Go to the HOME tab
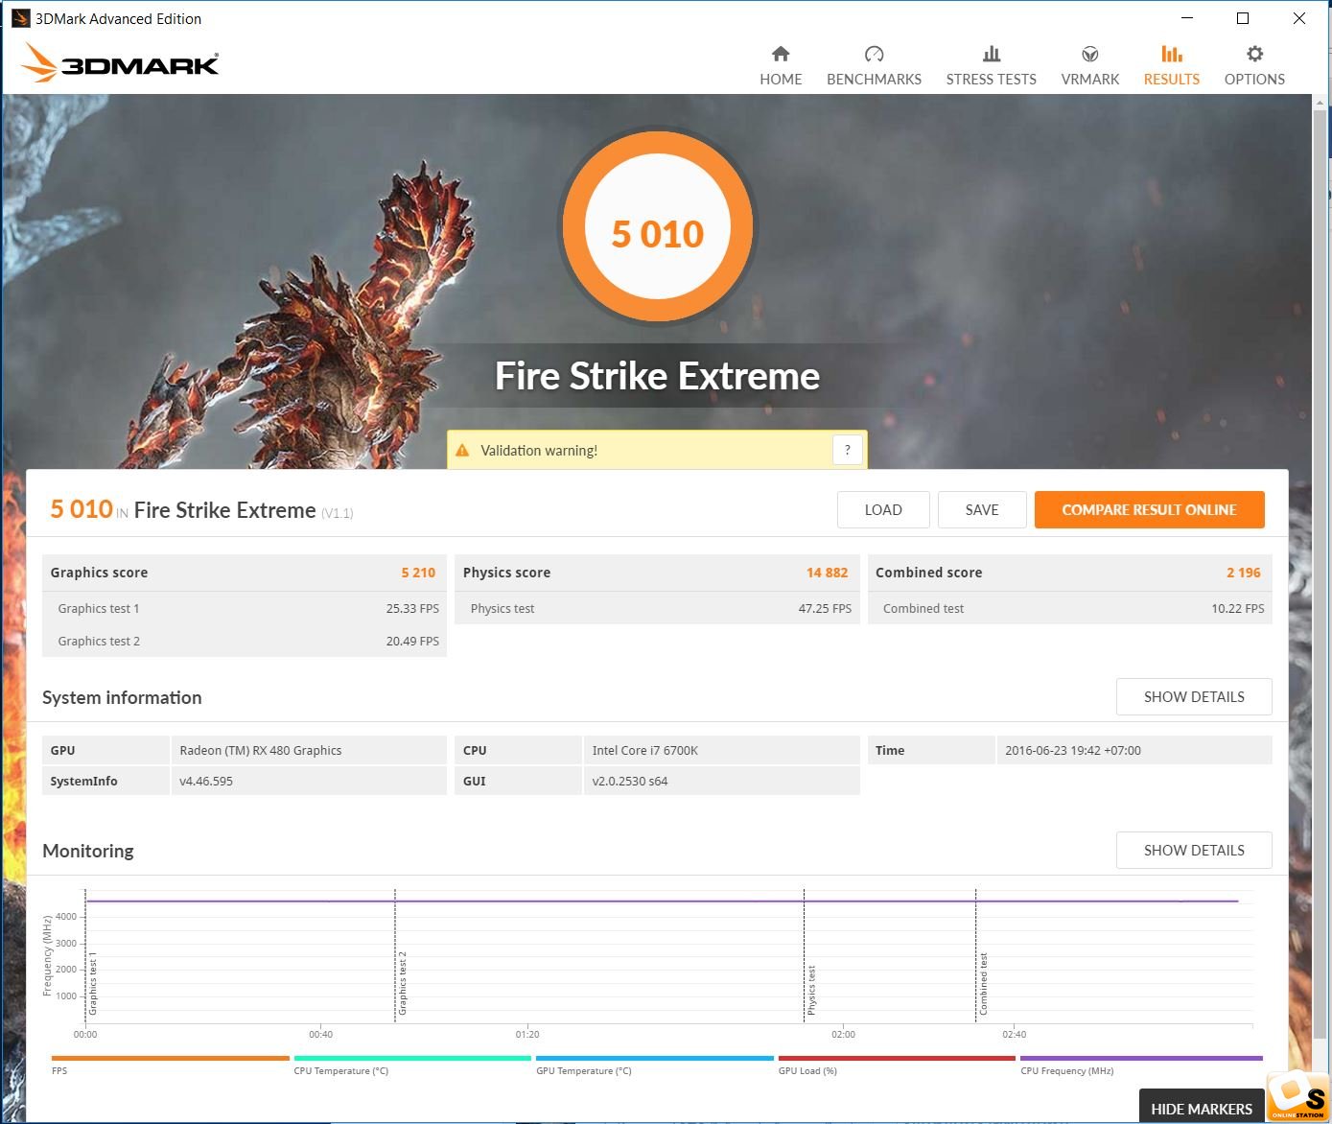This screenshot has height=1124, width=1332. coord(781,66)
